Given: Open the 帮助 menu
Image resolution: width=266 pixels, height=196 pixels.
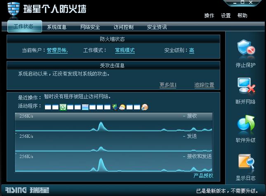Looking at the screenshot, I should coord(242,16).
